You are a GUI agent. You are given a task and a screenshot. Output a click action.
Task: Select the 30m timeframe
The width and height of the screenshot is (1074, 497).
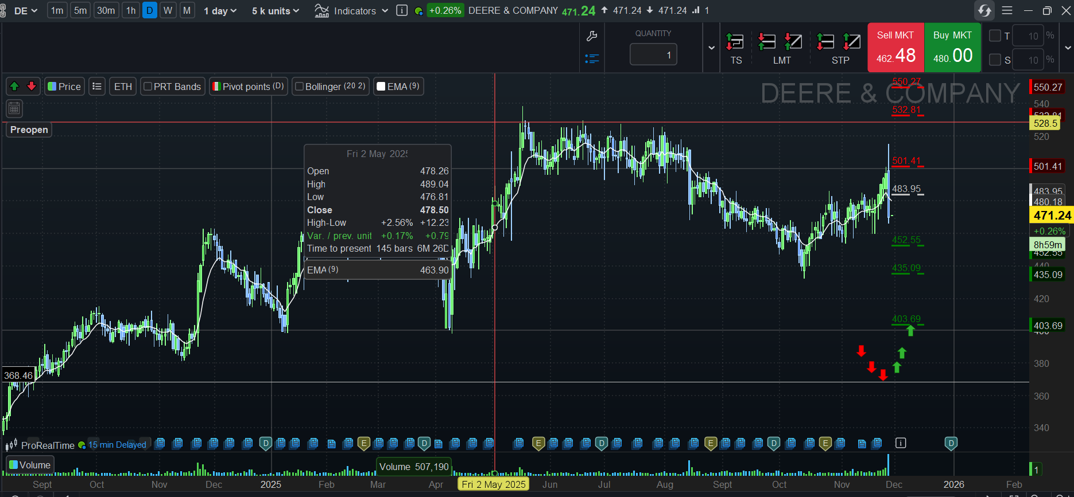point(106,11)
